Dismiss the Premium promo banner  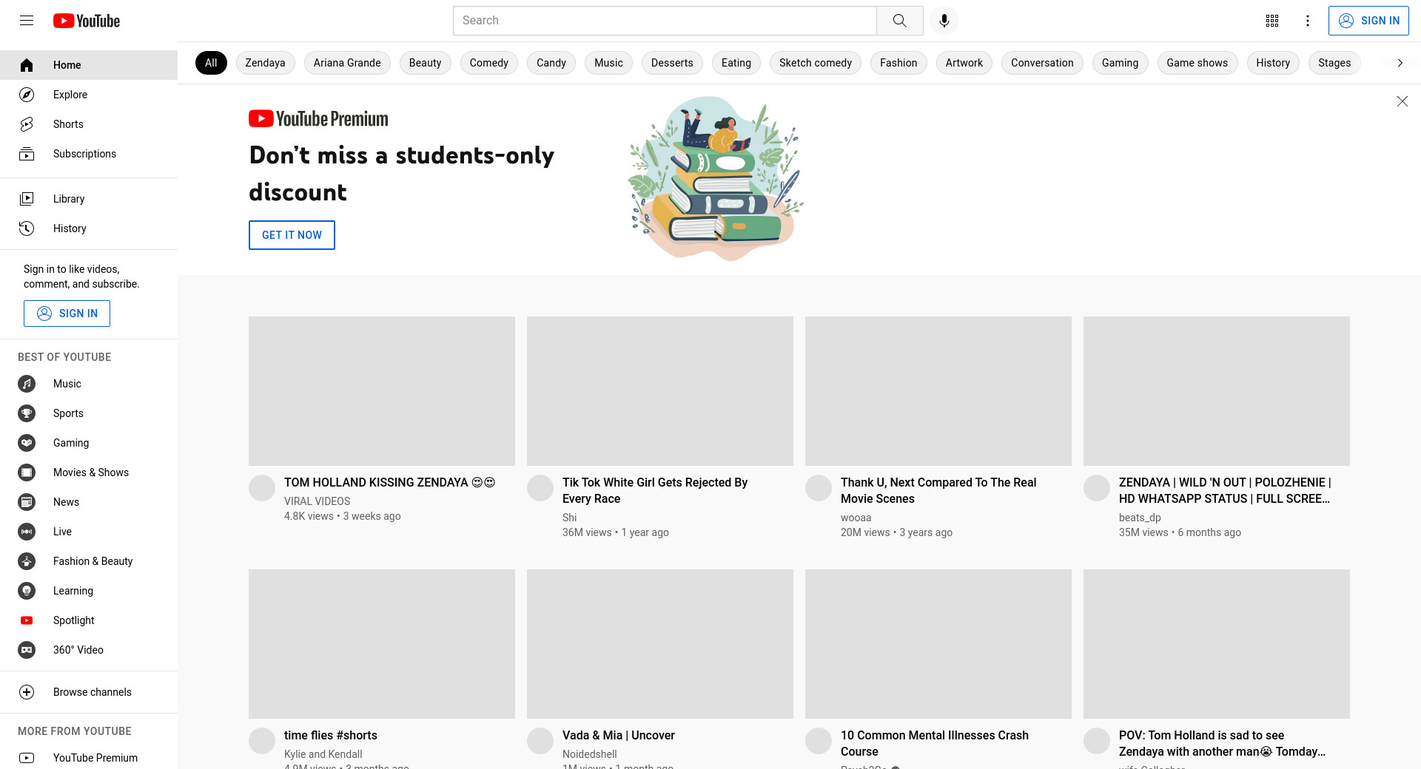[1402, 101]
